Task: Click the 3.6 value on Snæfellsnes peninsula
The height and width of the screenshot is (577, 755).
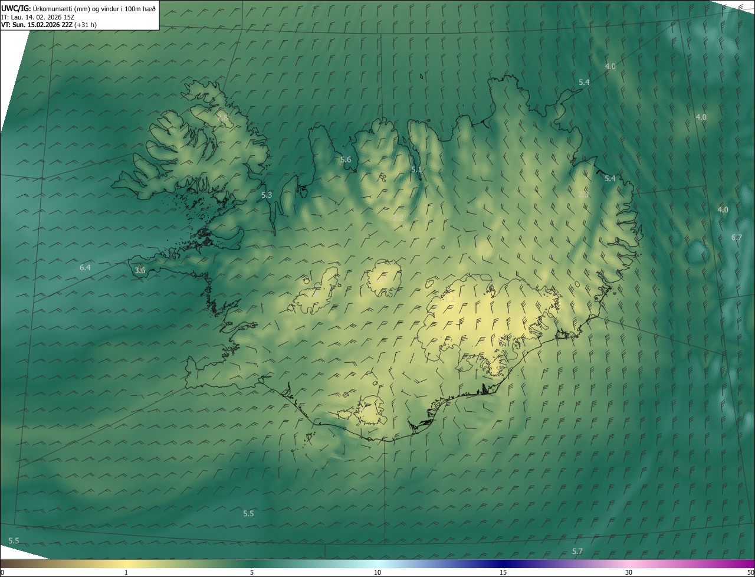Action: [x=140, y=271]
